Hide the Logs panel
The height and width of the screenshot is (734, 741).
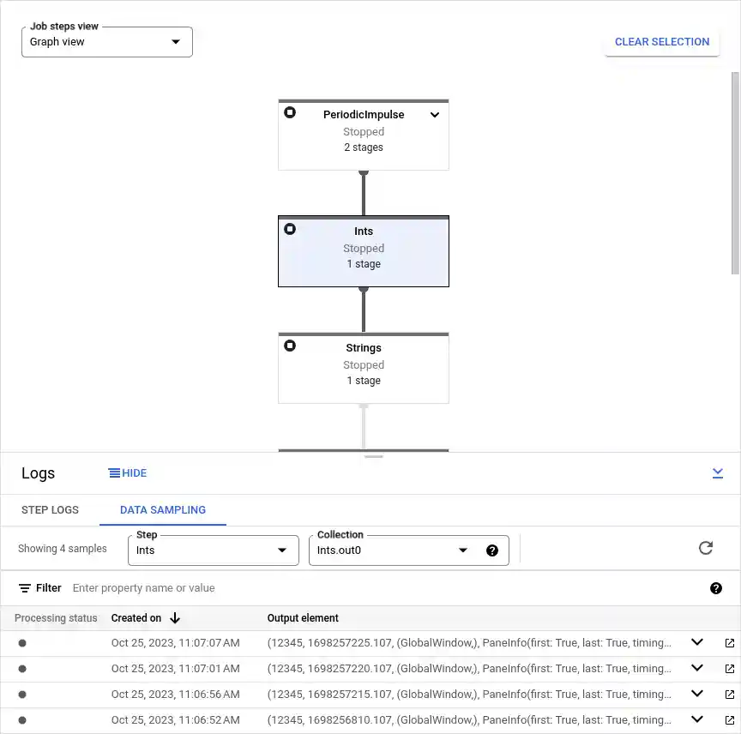[127, 472]
